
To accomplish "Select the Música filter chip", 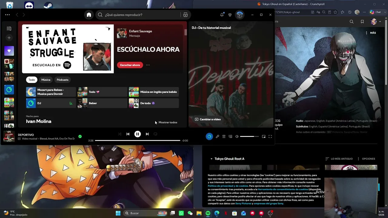I will coord(46,80).
